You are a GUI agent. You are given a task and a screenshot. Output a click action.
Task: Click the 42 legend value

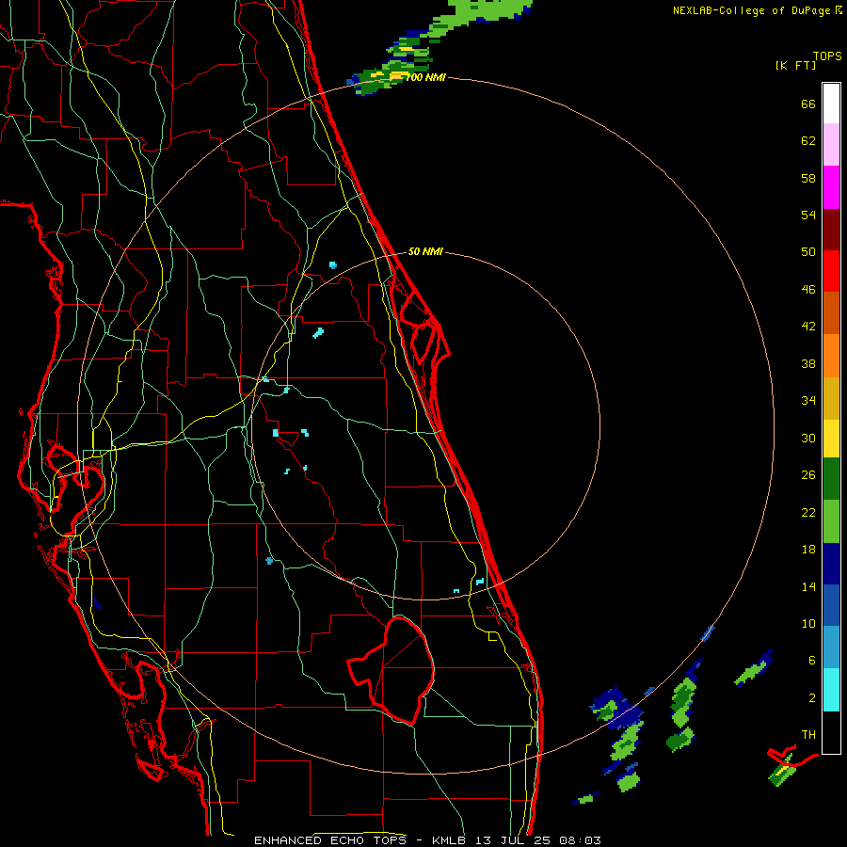[808, 327]
